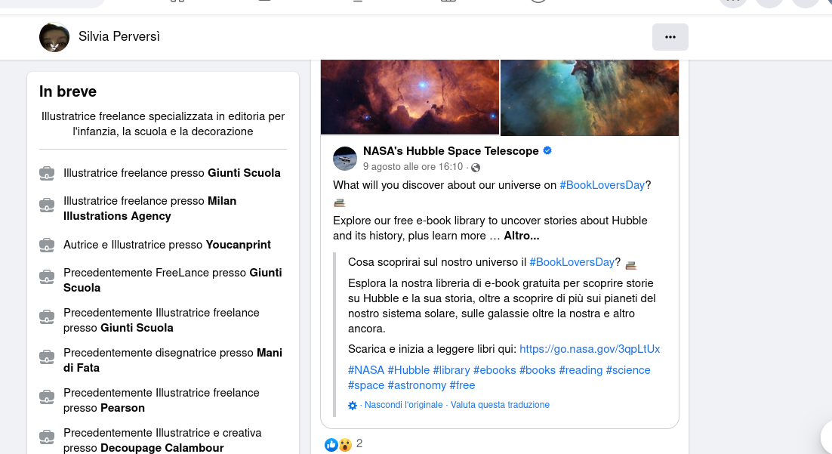Hide original text via Nascondi l'originale
832x454 pixels.
pyautogui.click(x=403, y=405)
